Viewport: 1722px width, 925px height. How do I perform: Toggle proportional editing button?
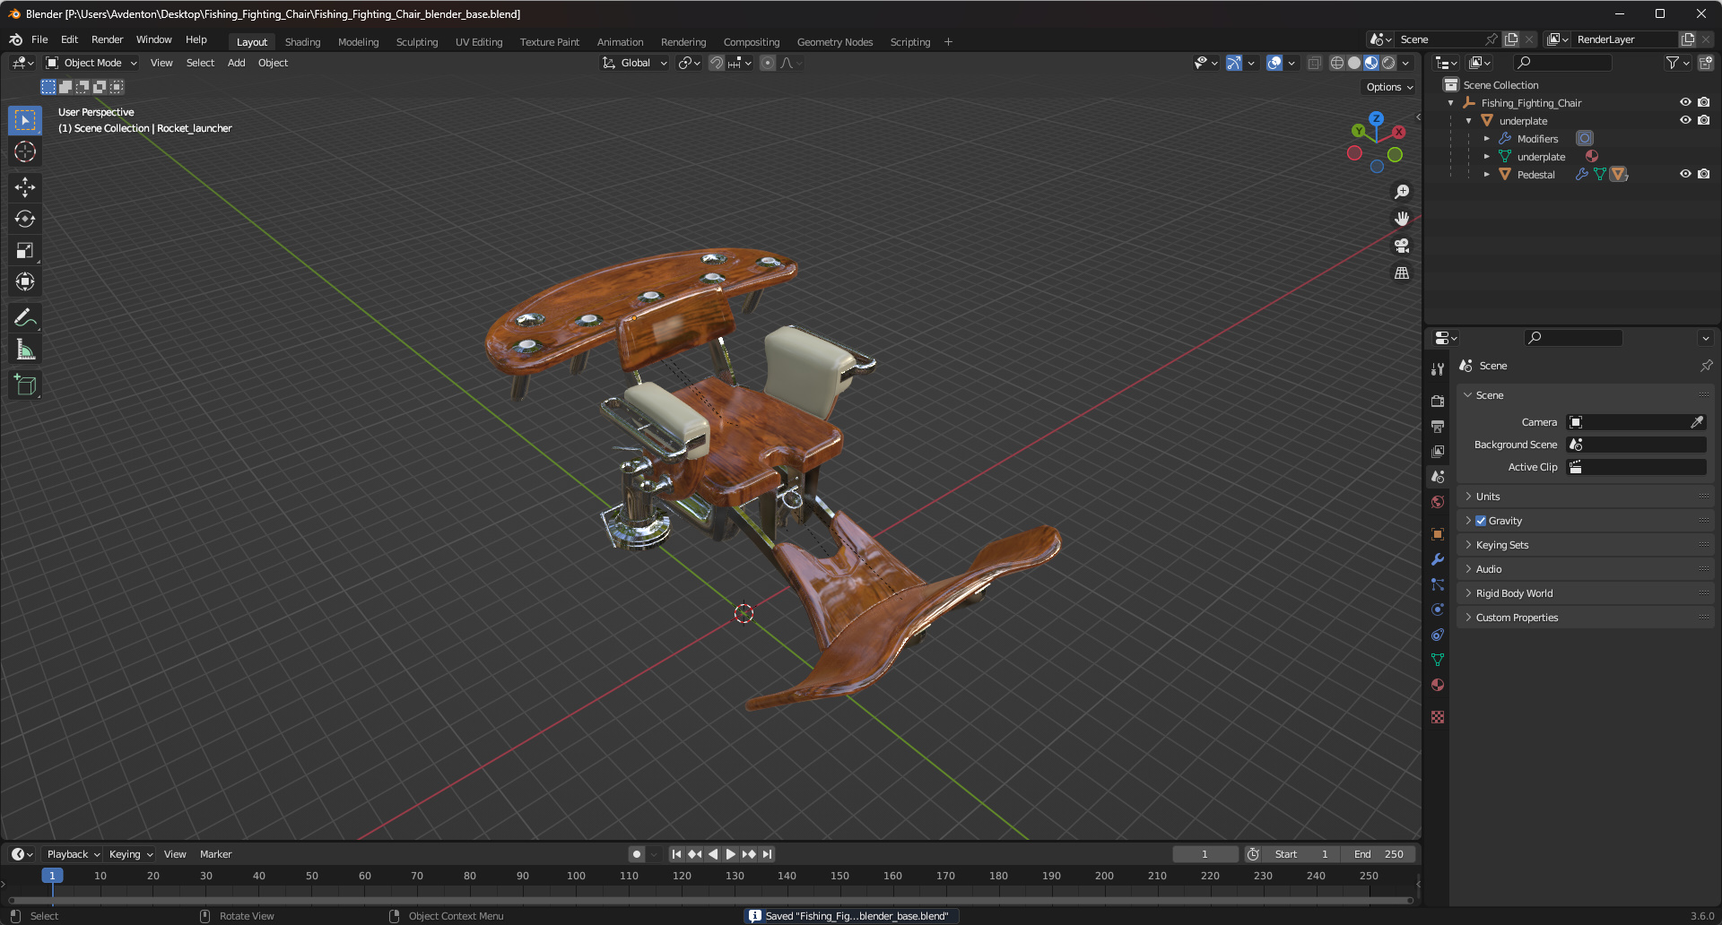click(768, 63)
